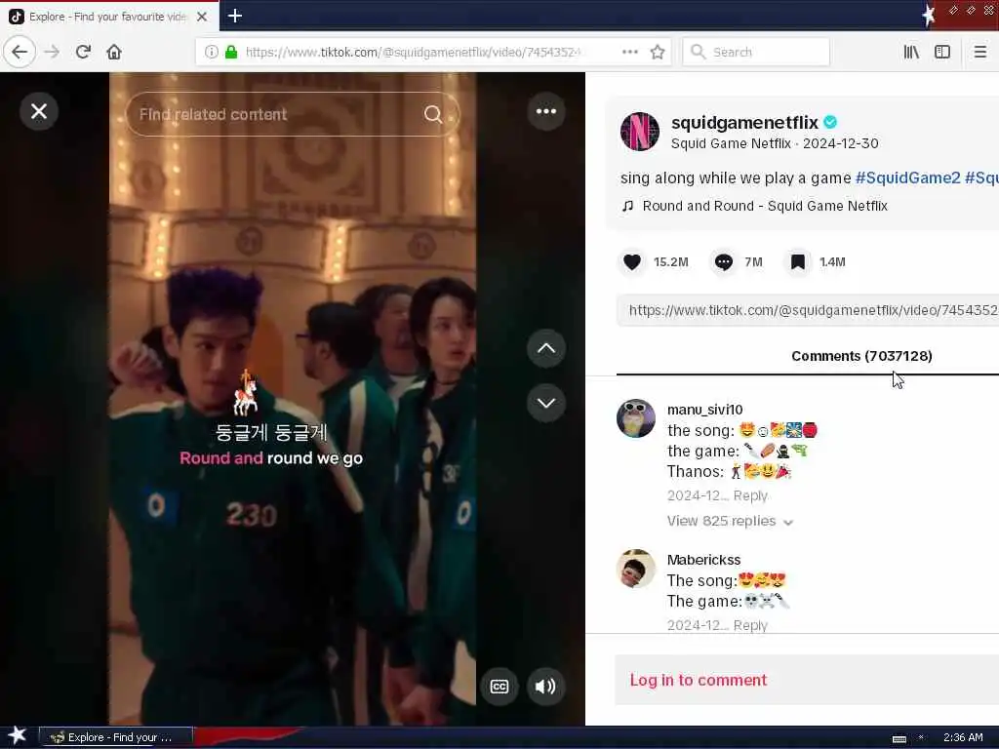The width and height of the screenshot is (999, 749).
Task: Open squidgamenetflix profile avatar
Action: [x=640, y=132]
